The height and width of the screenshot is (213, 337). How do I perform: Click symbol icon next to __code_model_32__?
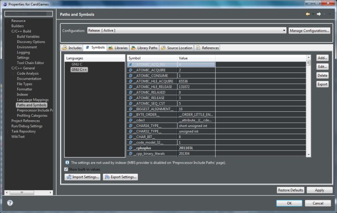131,143
